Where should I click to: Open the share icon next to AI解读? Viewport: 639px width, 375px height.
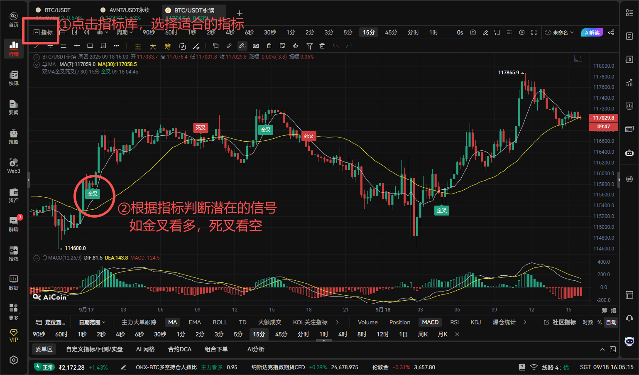[611, 32]
